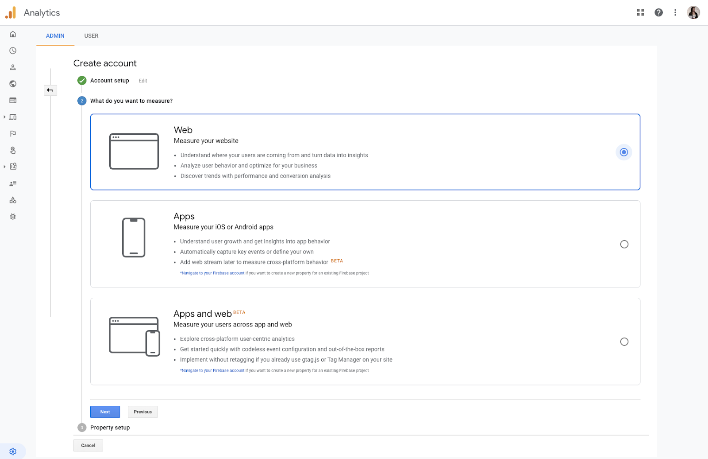
Task: Open the Admin gear icon
Action: click(13, 451)
